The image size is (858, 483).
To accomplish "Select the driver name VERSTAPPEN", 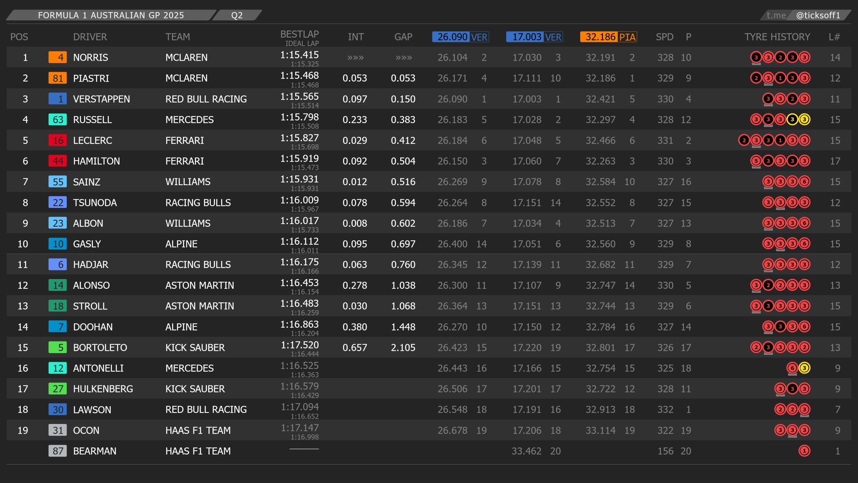I will 102,99.
